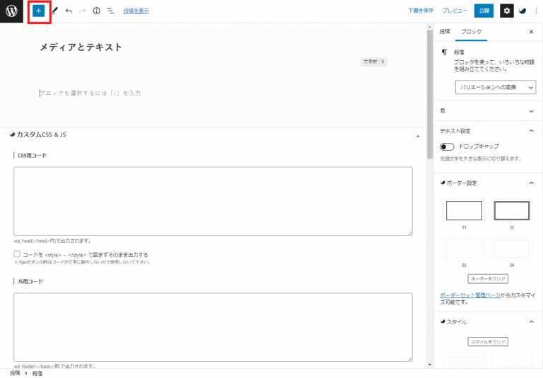The height and width of the screenshot is (378, 543).
Task: Collapse the ボーダー設定 section
Action: pyautogui.click(x=531, y=183)
